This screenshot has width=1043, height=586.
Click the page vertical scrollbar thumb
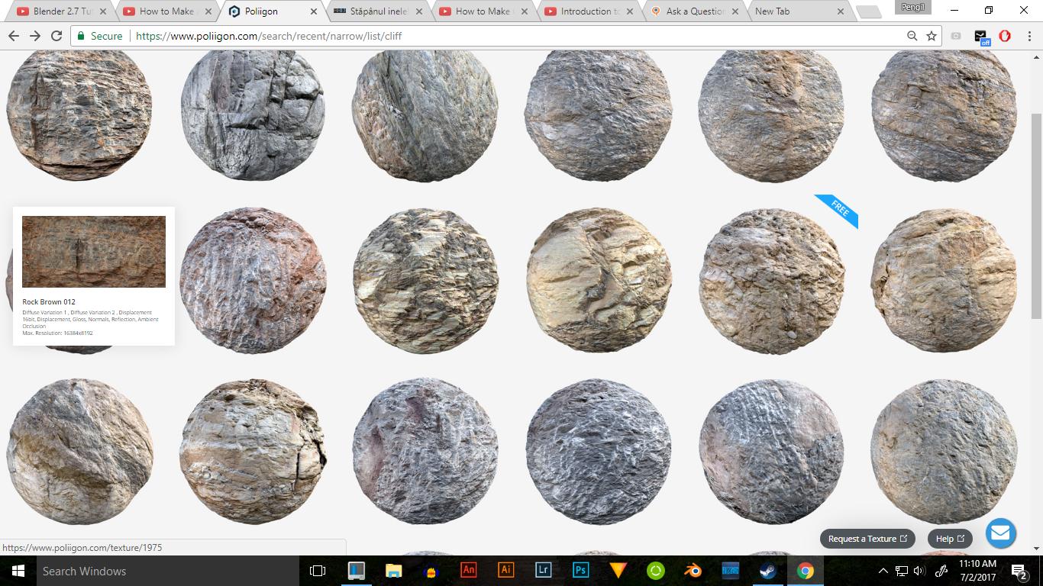[1036, 216]
